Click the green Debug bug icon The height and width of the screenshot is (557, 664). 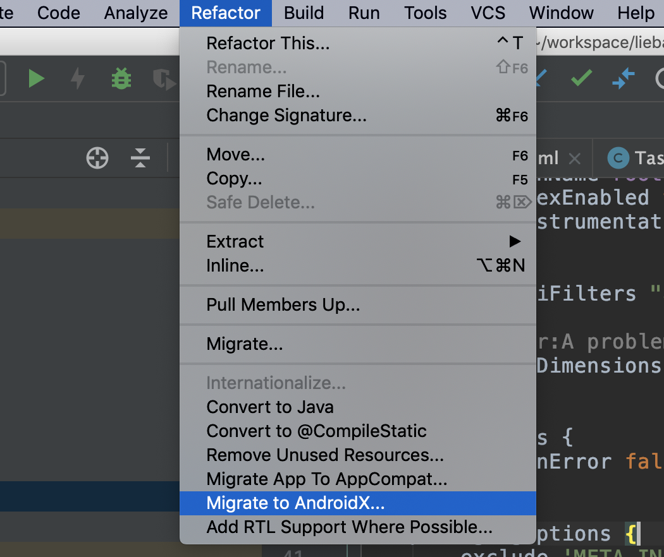point(121,78)
